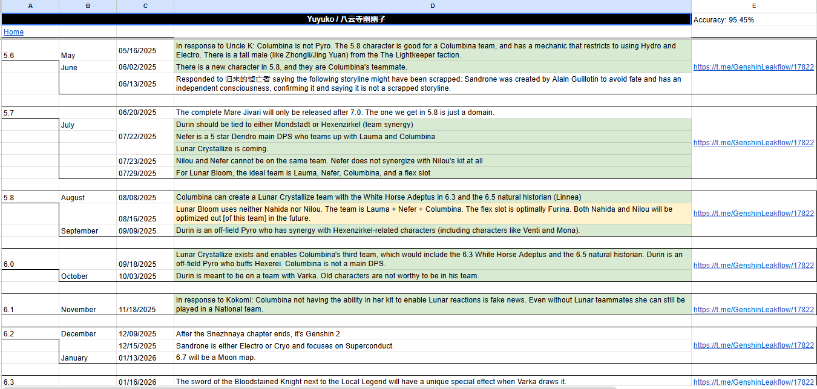Click the 'sword of the Bloodstained Knight' cell
Image resolution: width=817 pixels, height=389 pixels.
tap(433, 382)
